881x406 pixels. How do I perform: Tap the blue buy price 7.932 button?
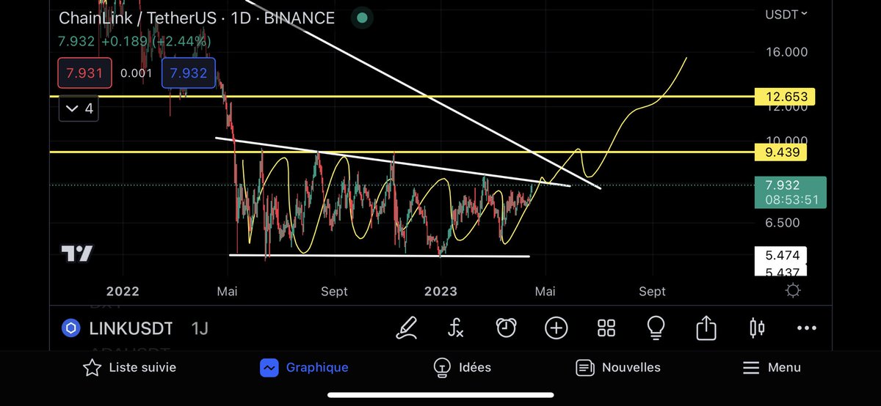coord(189,73)
